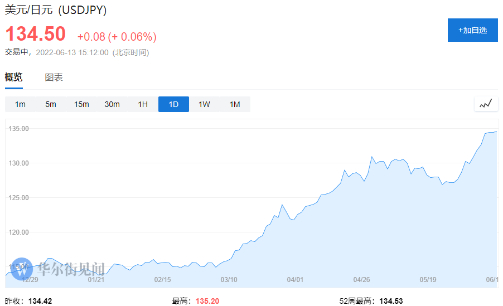Click the 125.00 y-axis label
The width and height of the screenshot is (503, 306).
pyautogui.click(x=18, y=197)
